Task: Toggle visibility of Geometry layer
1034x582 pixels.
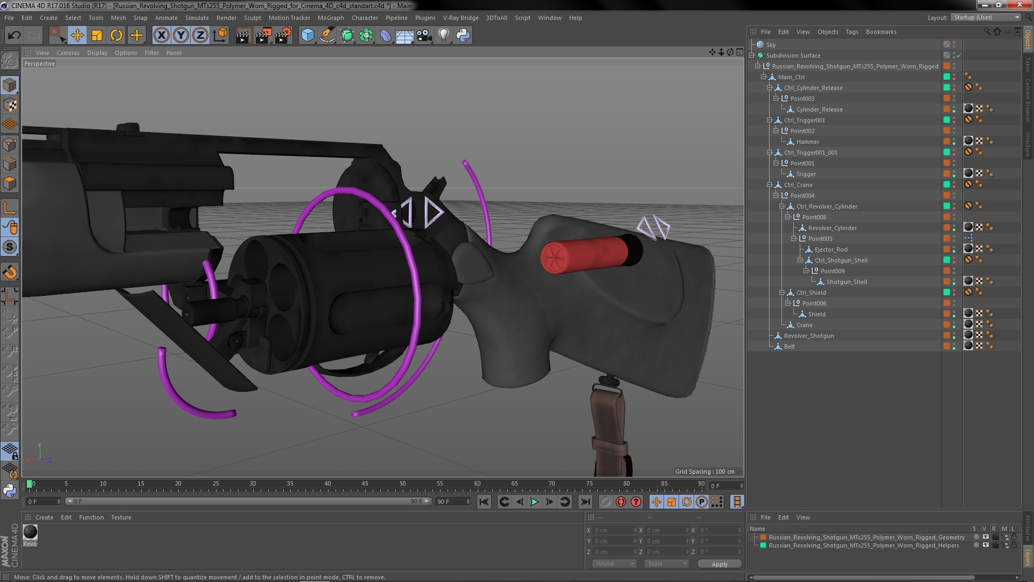Action: click(986, 537)
